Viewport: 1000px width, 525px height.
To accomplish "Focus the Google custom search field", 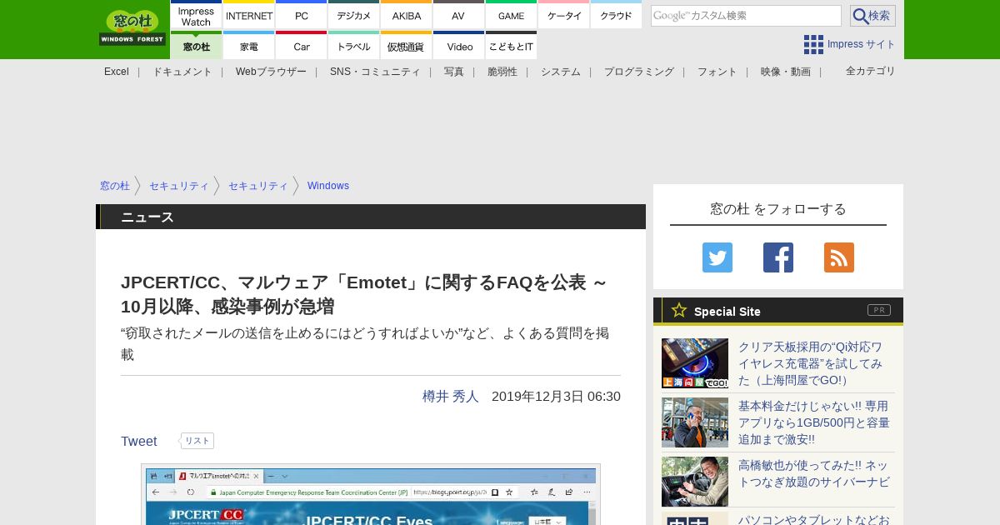I will (x=746, y=16).
